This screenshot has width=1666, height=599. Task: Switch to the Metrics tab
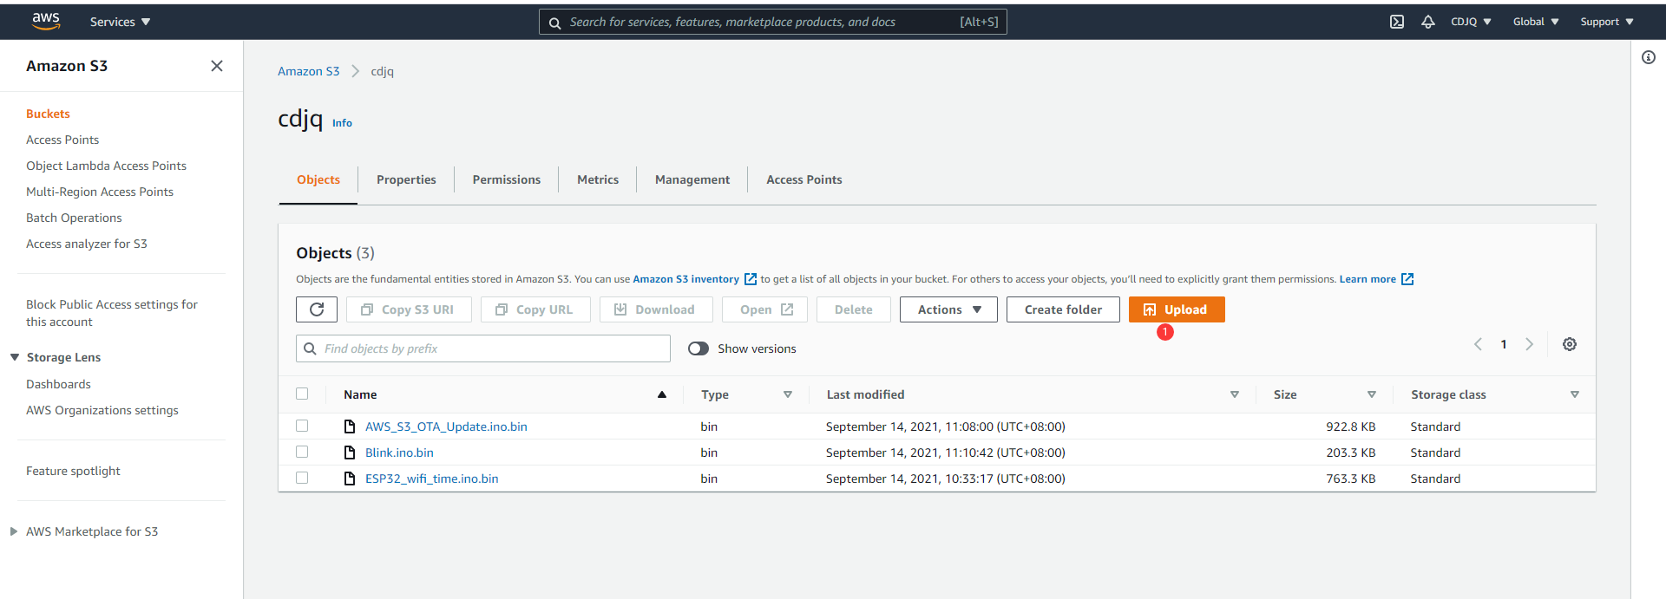click(x=598, y=179)
